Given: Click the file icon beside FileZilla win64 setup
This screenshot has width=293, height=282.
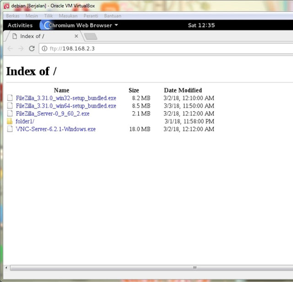Looking at the screenshot, I should (10, 106).
